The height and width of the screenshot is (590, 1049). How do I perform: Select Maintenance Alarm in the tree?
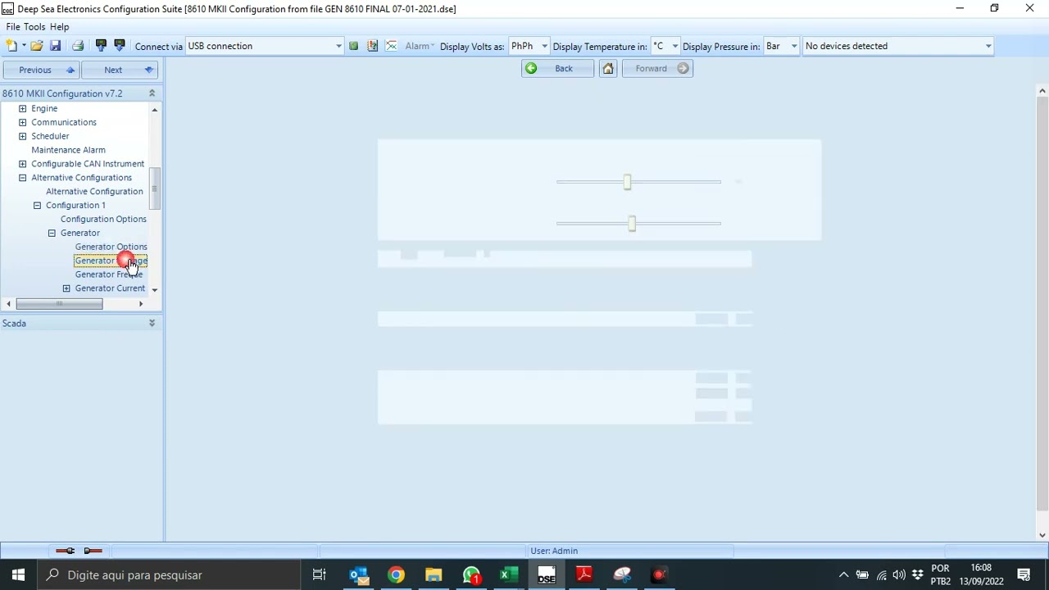(68, 150)
